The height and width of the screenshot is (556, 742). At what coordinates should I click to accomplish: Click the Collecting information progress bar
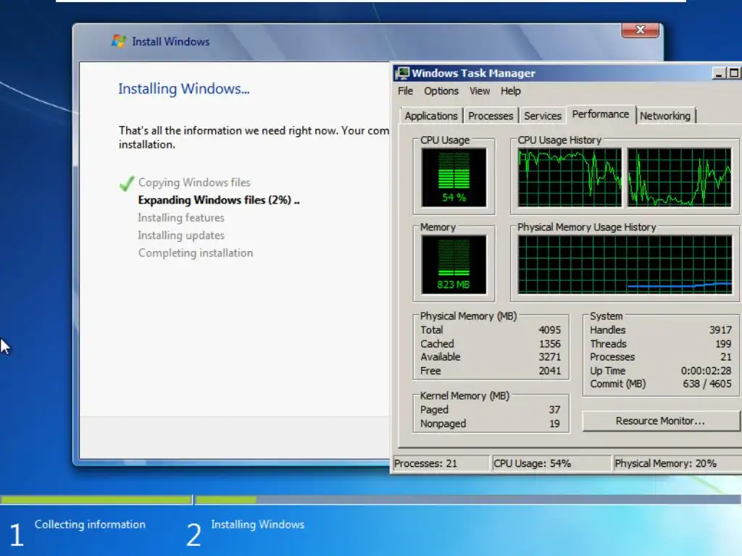coord(96,500)
